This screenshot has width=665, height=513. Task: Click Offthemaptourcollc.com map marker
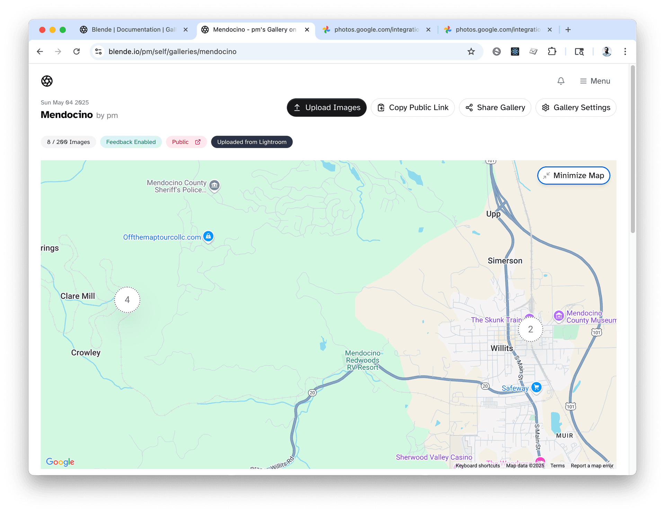coord(208,236)
